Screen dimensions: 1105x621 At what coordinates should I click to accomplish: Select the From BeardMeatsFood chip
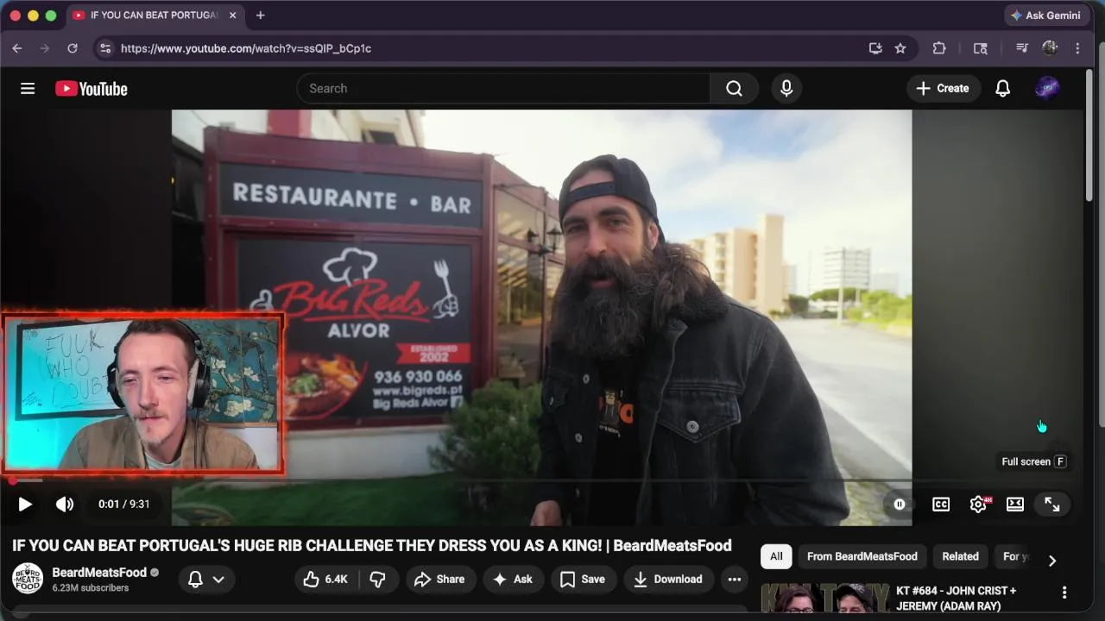coord(862,556)
